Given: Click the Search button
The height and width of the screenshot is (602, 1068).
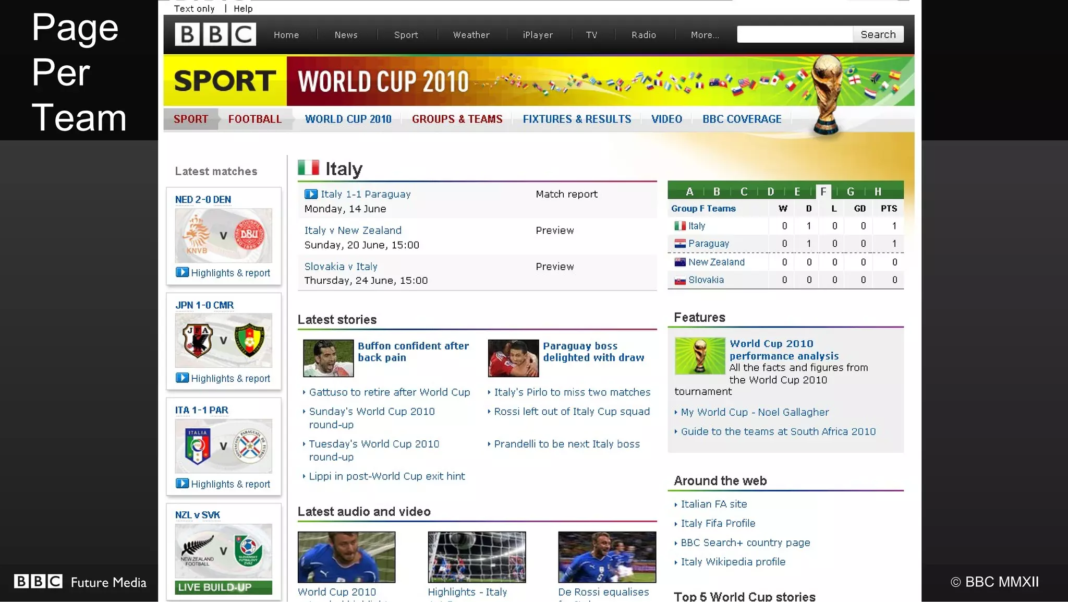Looking at the screenshot, I should [878, 34].
